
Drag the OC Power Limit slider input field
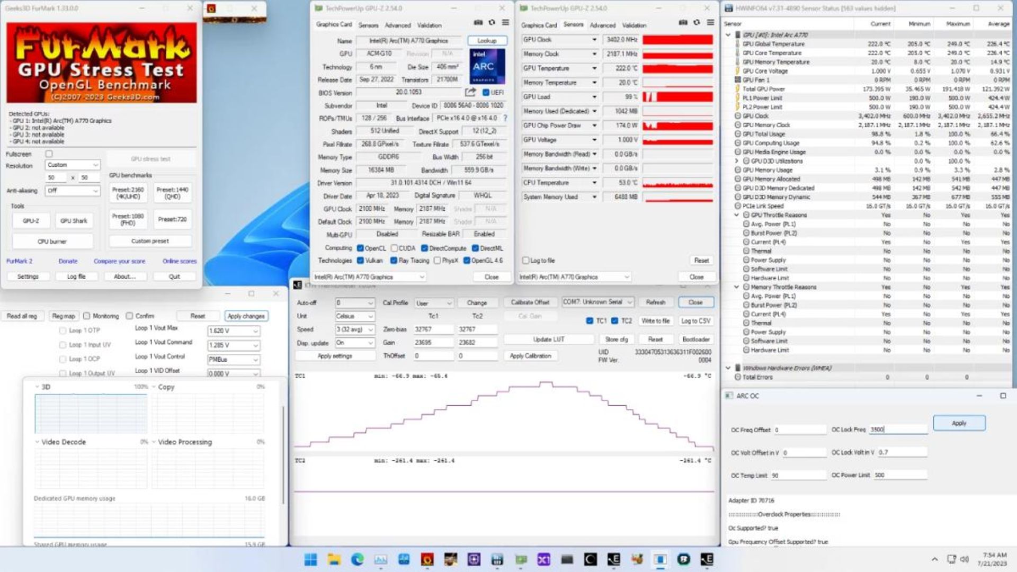coord(900,475)
